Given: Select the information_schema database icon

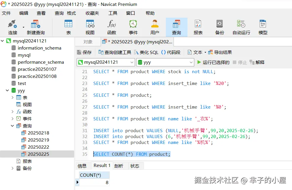Looking at the screenshot, I should tap(14, 48).
